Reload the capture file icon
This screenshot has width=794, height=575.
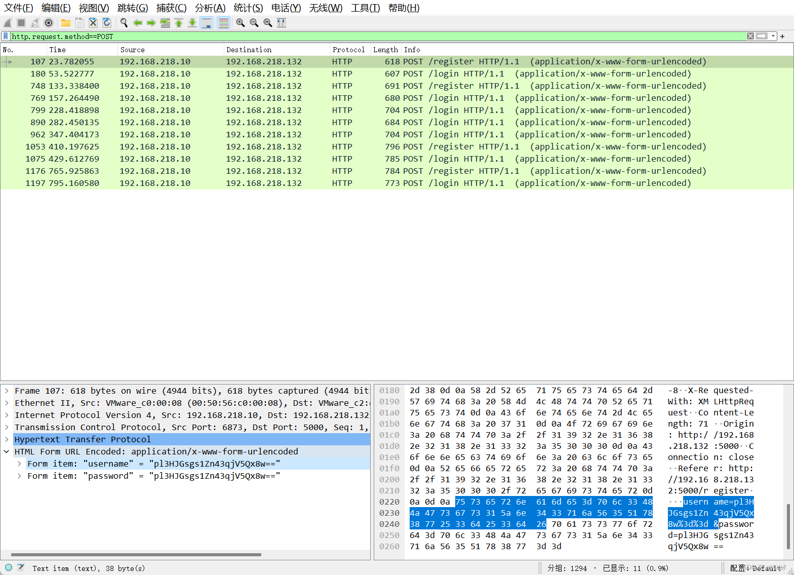107,23
